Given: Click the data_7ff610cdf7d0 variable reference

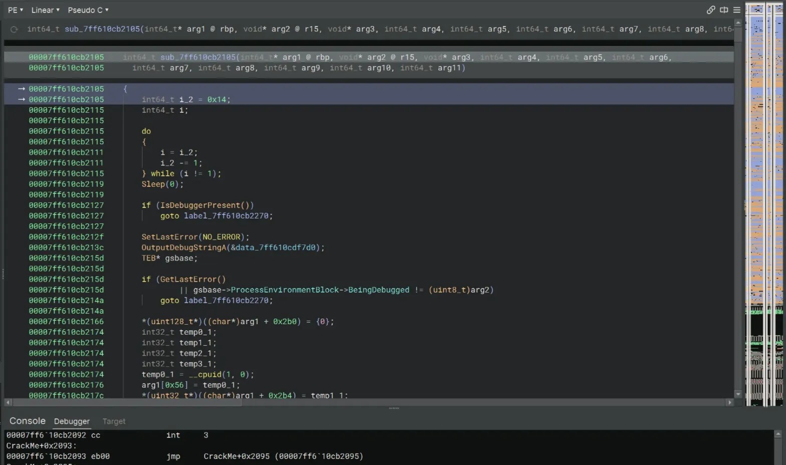Looking at the screenshot, I should (275, 248).
